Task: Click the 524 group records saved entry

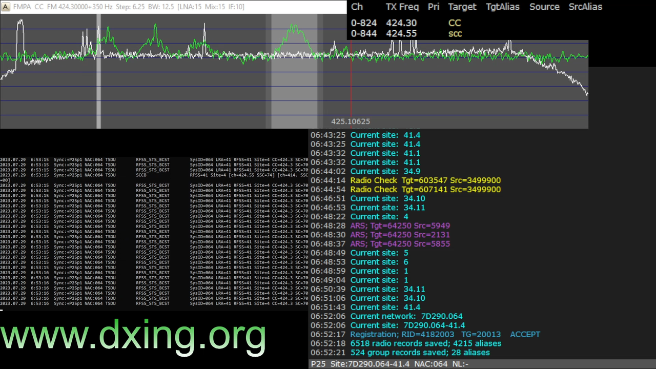Action: (400, 353)
